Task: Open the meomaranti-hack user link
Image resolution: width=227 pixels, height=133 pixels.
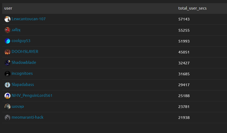Action: tap(28, 117)
